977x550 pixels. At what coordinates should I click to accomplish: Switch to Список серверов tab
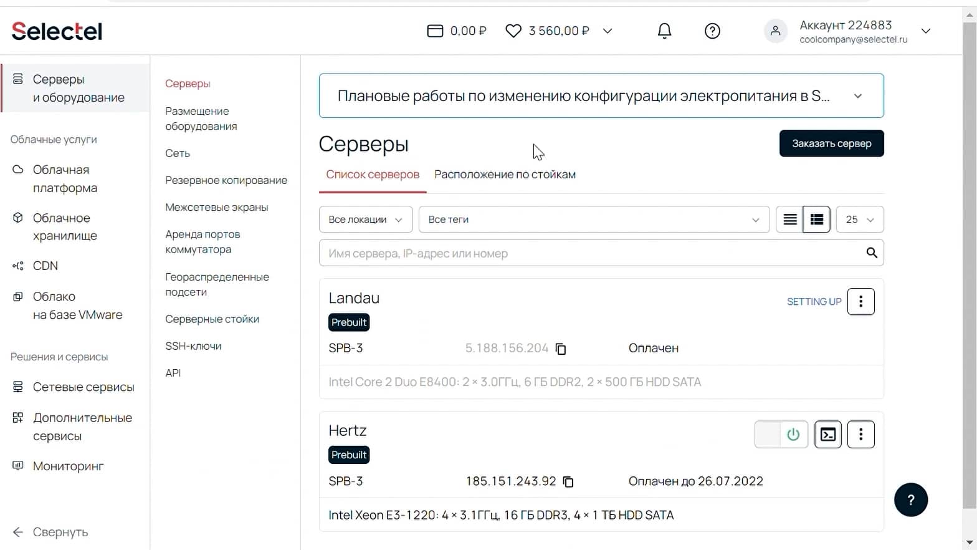[373, 175]
